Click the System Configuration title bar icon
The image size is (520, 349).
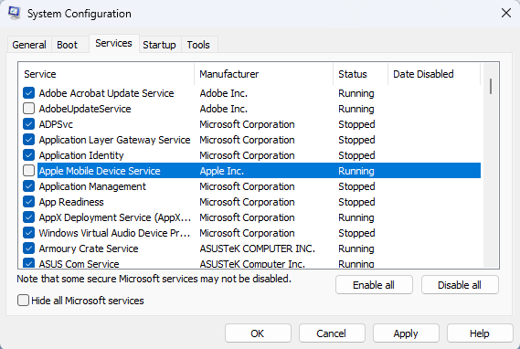14,13
